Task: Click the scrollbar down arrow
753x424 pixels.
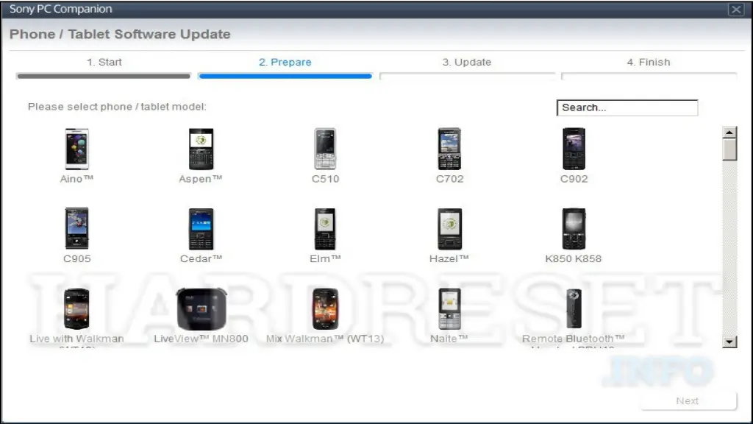Action: 729,342
